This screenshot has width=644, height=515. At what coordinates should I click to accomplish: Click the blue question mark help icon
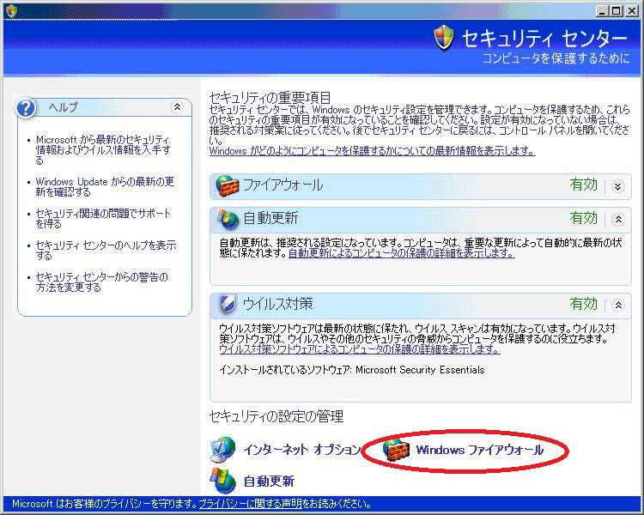click(x=26, y=108)
